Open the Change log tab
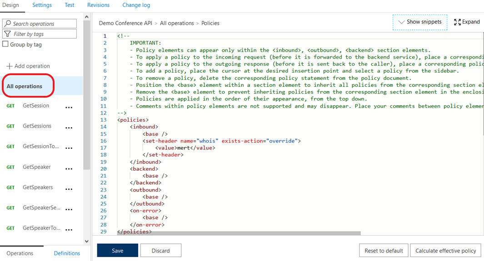 pyautogui.click(x=136, y=5)
